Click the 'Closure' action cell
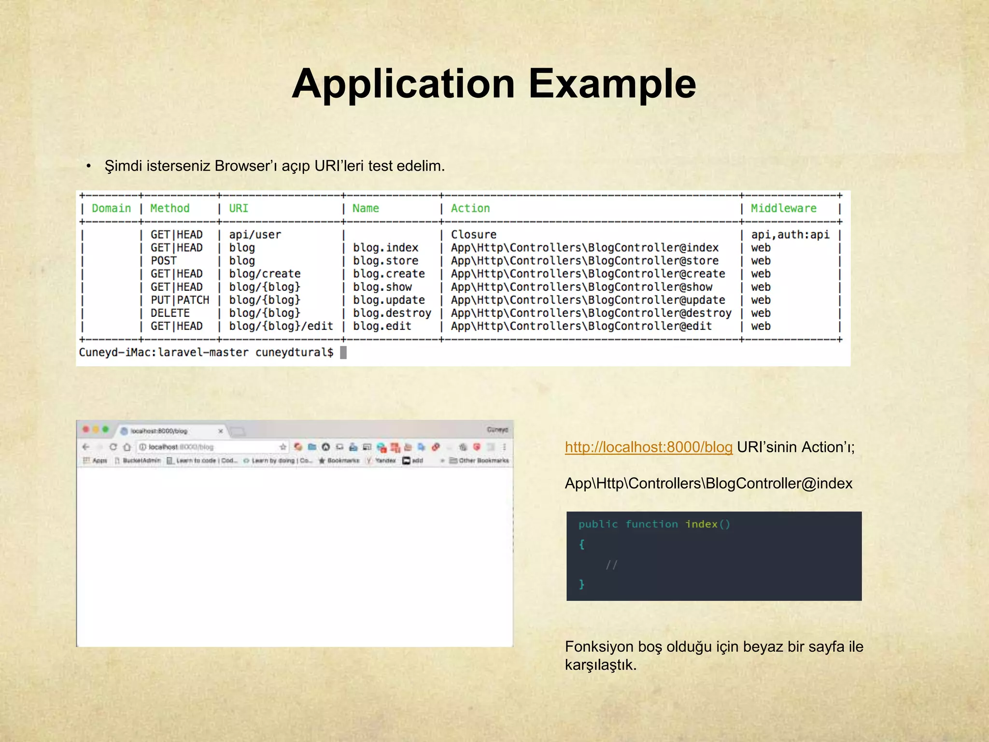 point(474,235)
